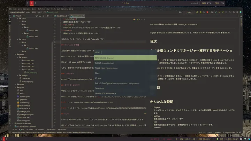251x141 pixels.
Task: Open the Navigate menu
Action: coord(27,9)
